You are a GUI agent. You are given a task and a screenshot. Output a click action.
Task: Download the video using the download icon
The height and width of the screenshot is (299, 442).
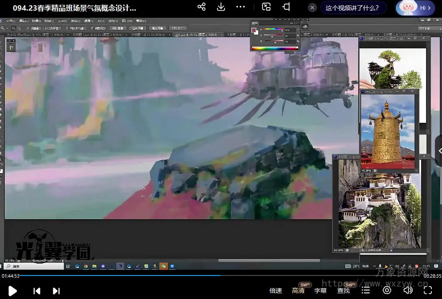coord(221,7)
